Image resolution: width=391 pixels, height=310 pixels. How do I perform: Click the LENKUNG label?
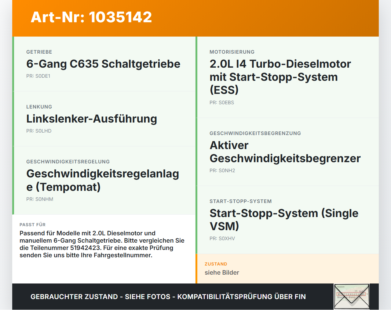pyautogui.click(x=39, y=107)
